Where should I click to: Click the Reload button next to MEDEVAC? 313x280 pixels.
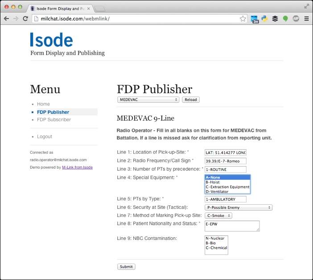pos(190,100)
